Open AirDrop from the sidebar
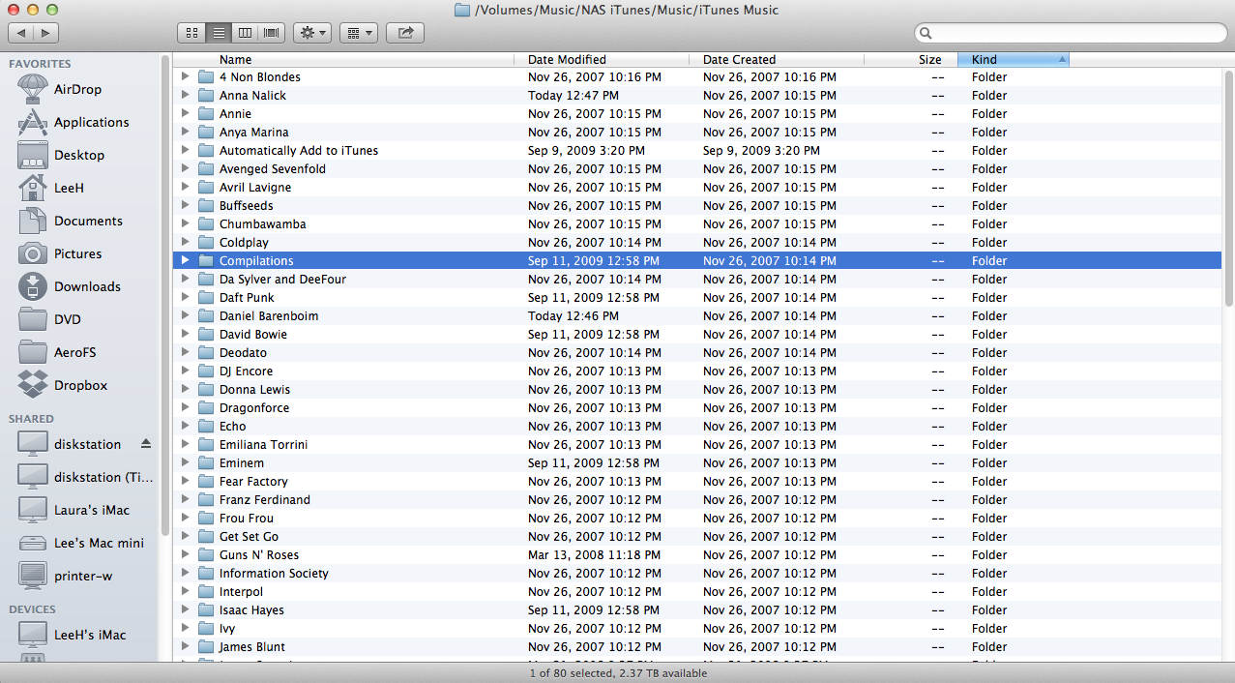1235x683 pixels. click(78, 89)
